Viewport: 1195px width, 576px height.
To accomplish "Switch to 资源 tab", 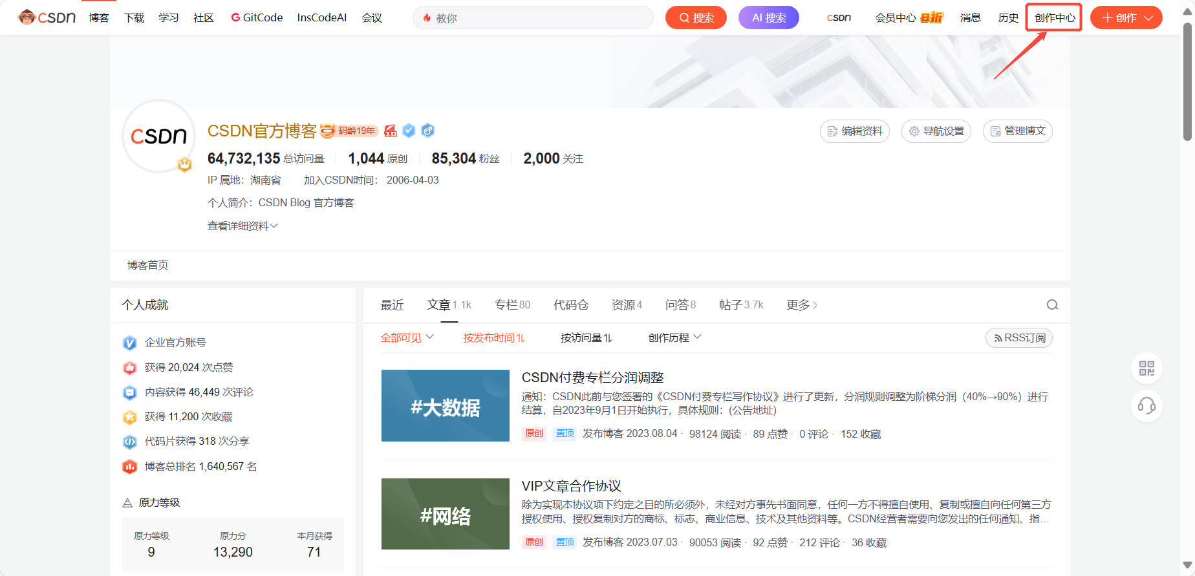I will (627, 305).
